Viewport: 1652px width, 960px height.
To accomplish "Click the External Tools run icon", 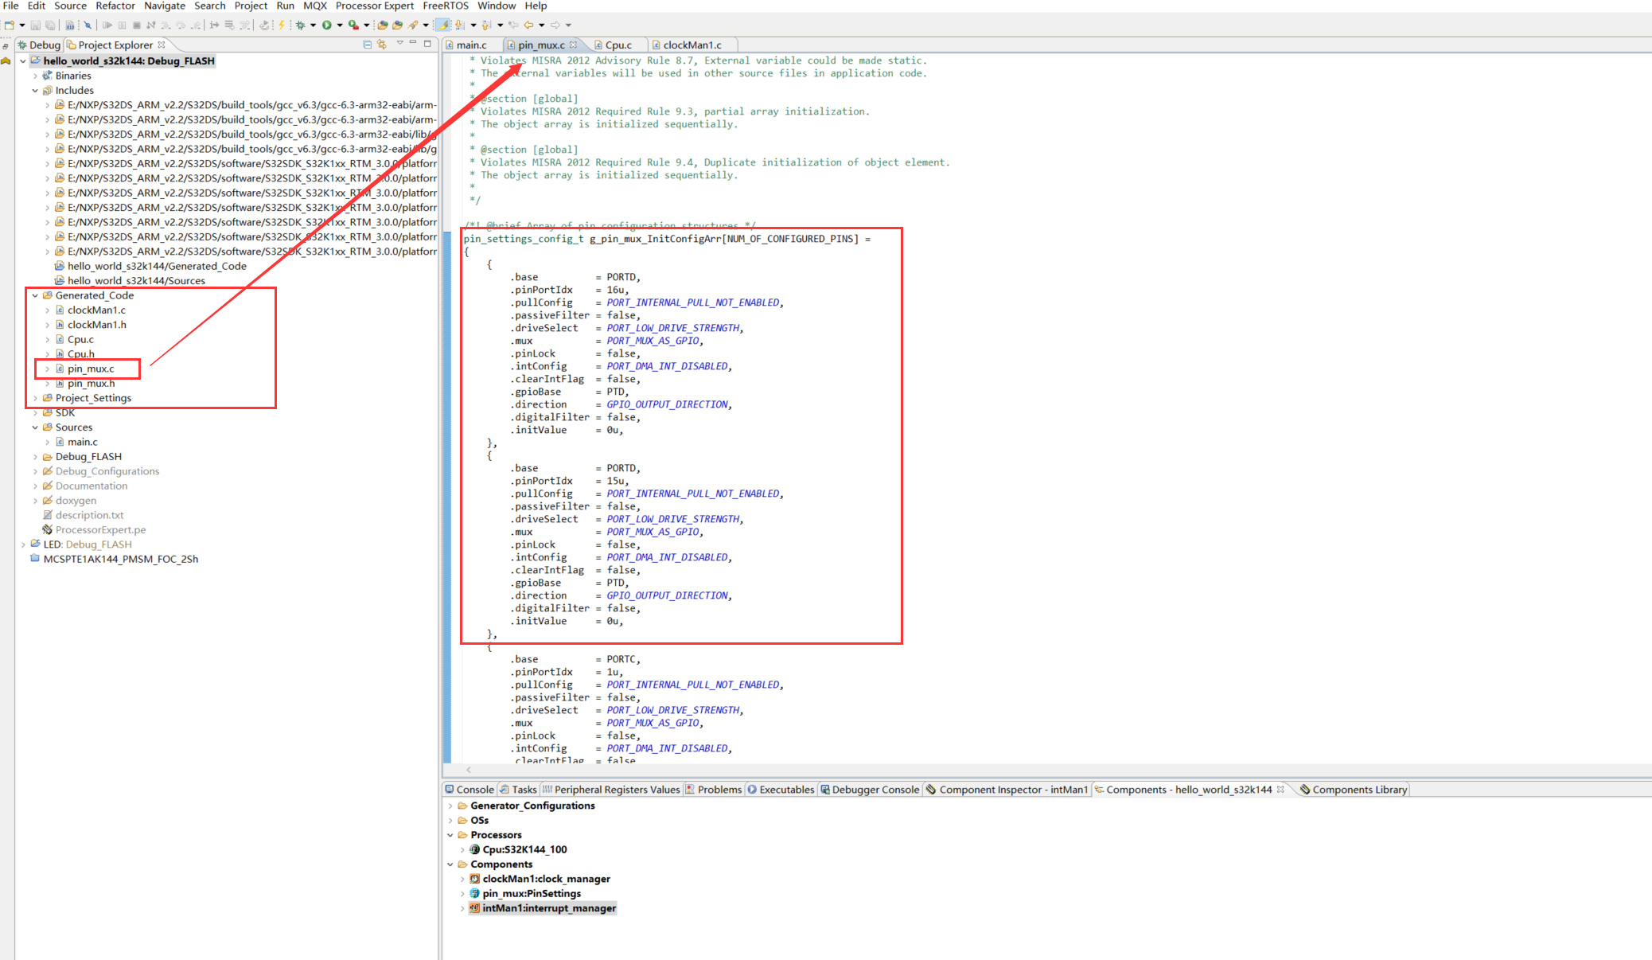I will (x=353, y=25).
